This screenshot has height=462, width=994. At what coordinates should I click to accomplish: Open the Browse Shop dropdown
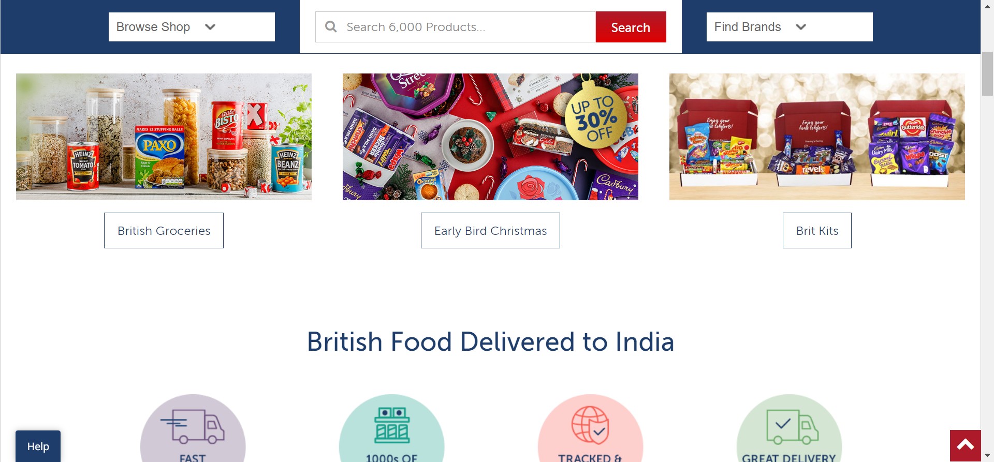click(x=192, y=27)
